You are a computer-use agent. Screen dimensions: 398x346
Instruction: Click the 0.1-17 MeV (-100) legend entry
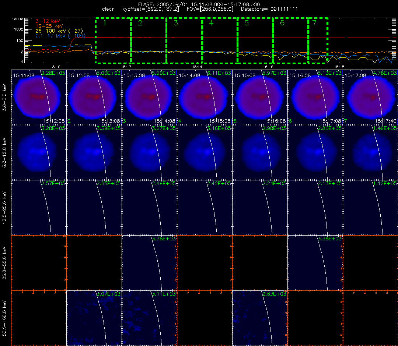60,36
